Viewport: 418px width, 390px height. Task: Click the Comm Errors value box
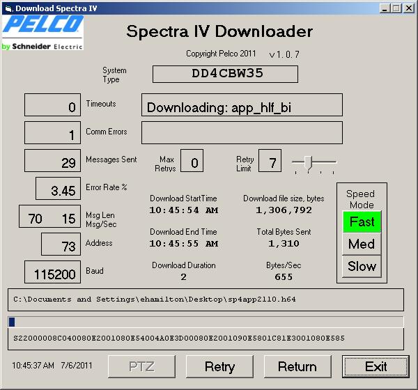[52, 133]
